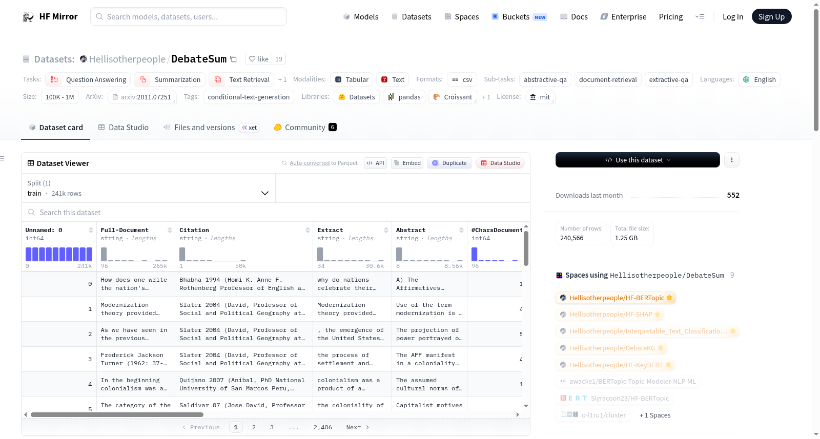The height and width of the screenshot is (439, 820).
Task: Focus the Search models, datasets, users field
Action: coord(189,16)
